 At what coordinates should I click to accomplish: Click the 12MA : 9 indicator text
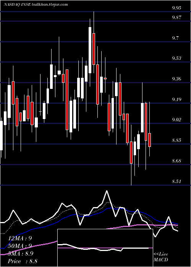point(20,238)
